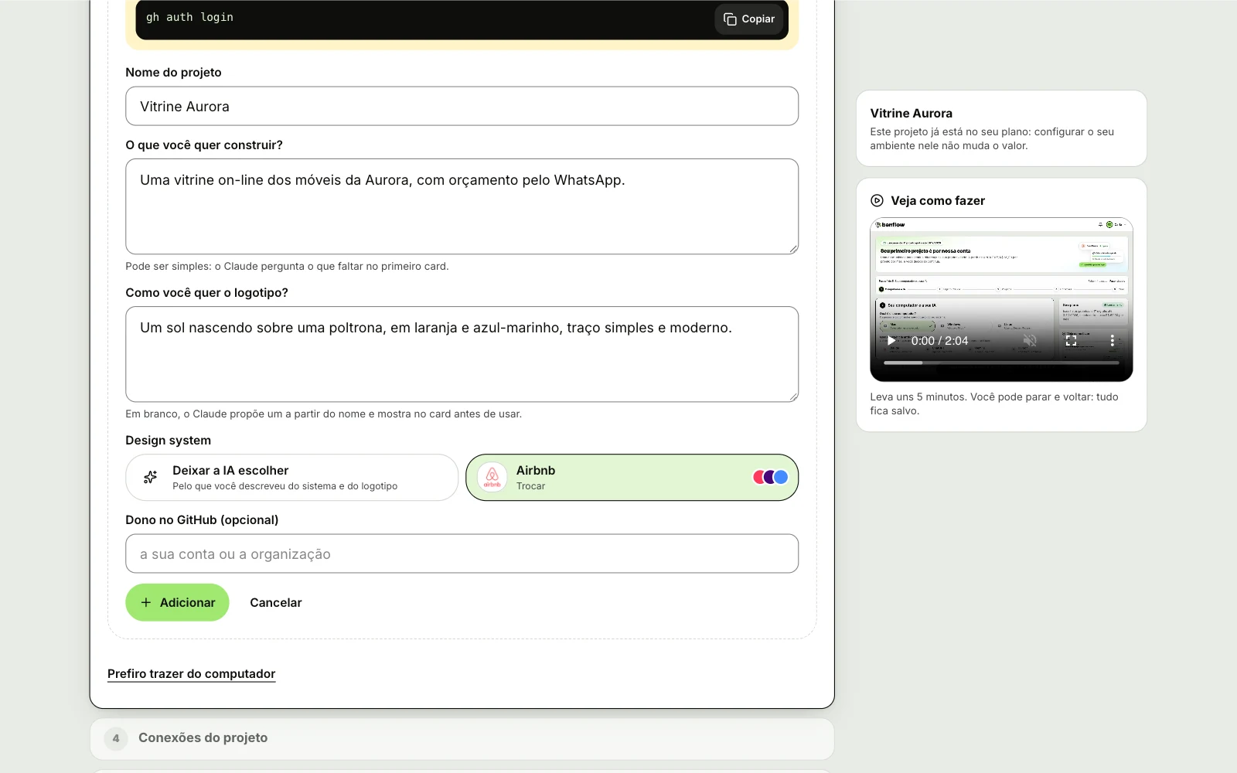Viewport: 1237px width, 773px height.
Task: Play the 'Veja como fazer' video
Action: click(891, 341)
